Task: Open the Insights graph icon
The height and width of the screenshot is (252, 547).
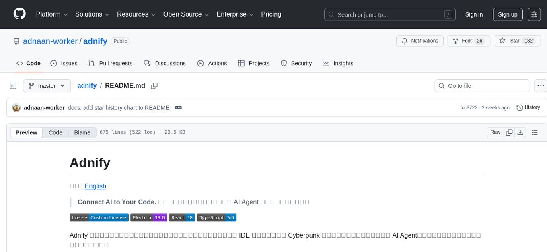Action: pos(326,63)
